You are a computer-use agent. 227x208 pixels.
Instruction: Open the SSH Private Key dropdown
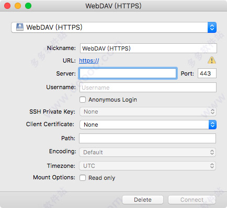tap(148, 112)
